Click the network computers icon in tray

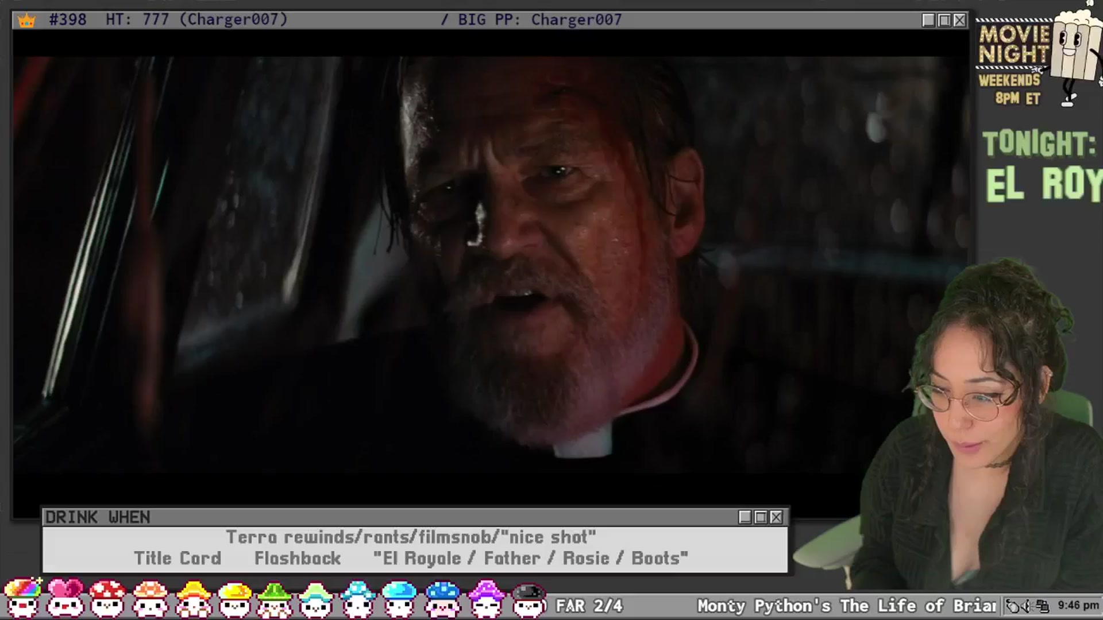pyautogui.click(x=1043, y=606)
